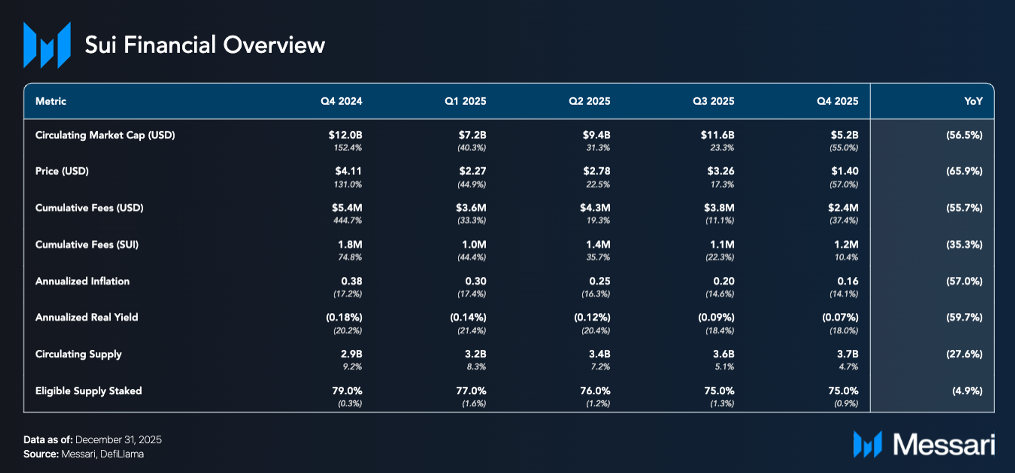Screen dimensions: 1015x473
Task: Click the Messari logo icon beside the title
Action: (47, 45)
